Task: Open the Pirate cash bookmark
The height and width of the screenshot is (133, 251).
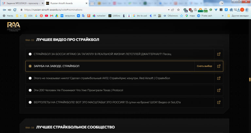Action: (205, 16)
